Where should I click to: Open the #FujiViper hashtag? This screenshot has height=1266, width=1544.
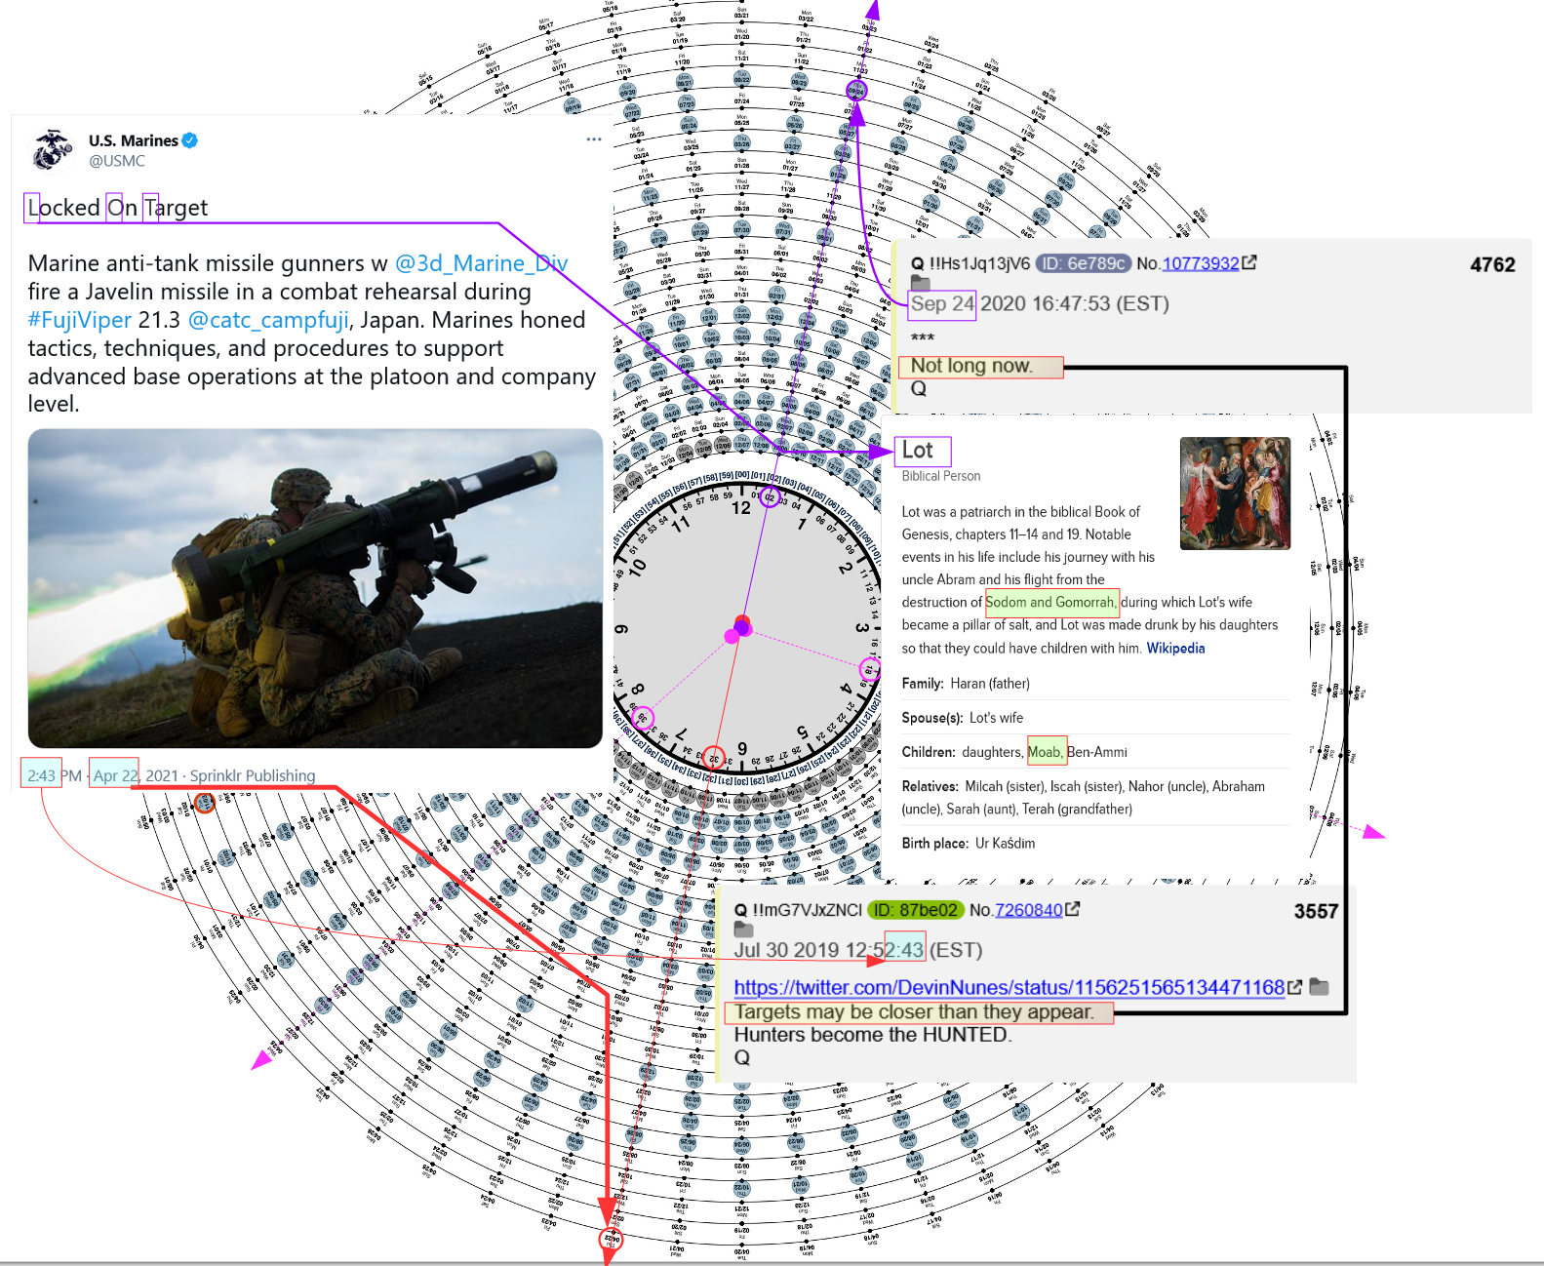tap(80, 320)
